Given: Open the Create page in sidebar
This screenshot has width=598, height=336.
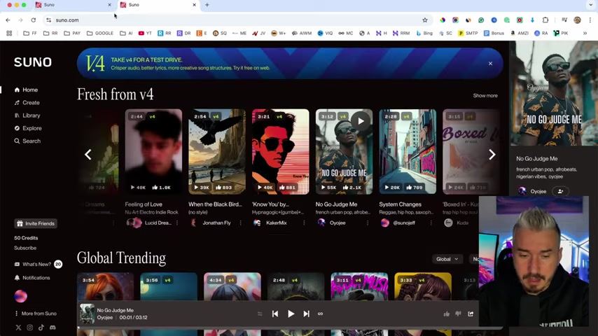Looking at the screenshot, I should pos(27,103).
